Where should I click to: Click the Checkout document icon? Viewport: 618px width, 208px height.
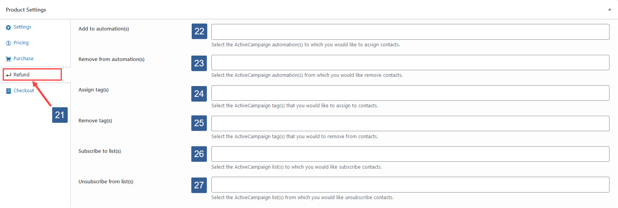coord(9,91)
